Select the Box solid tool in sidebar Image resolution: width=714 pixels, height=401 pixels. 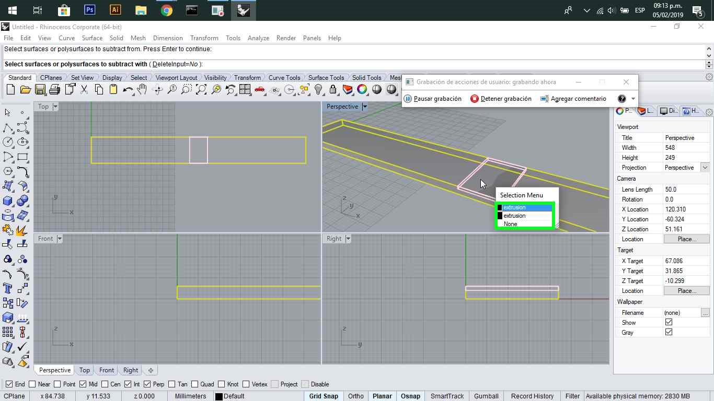coord(8,200)
